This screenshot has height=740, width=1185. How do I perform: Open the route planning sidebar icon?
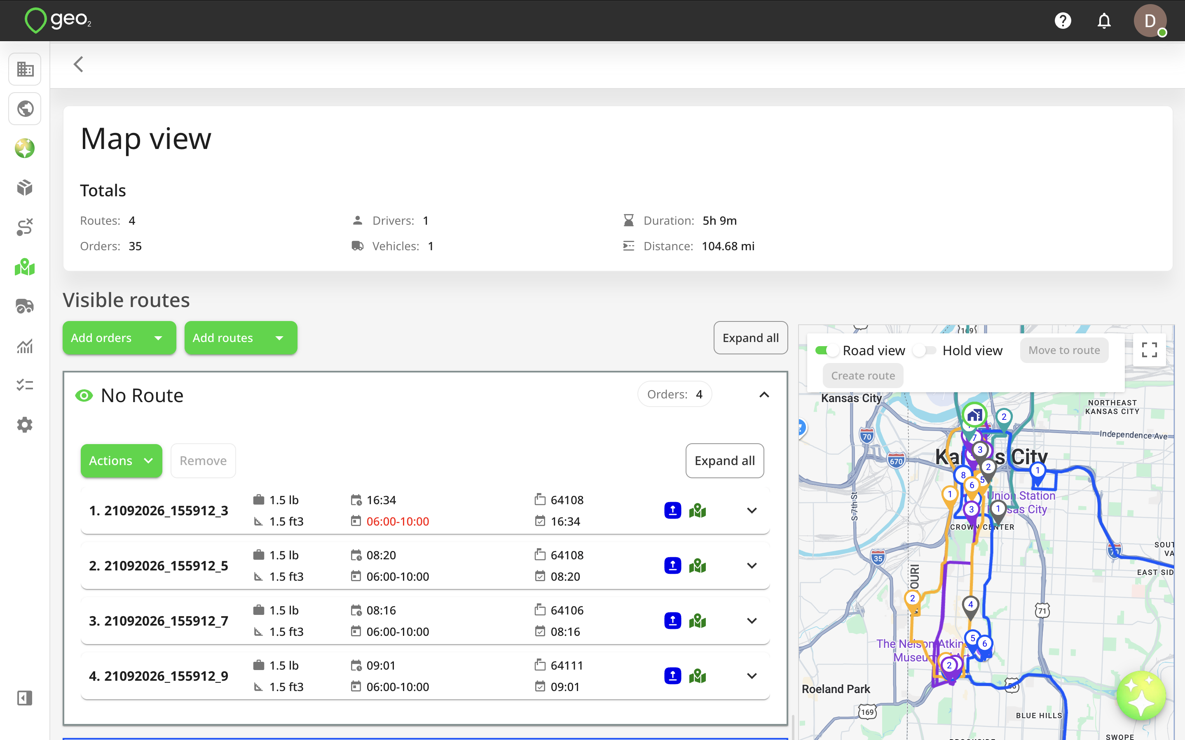pyautogui.click(x=25, y=227)
